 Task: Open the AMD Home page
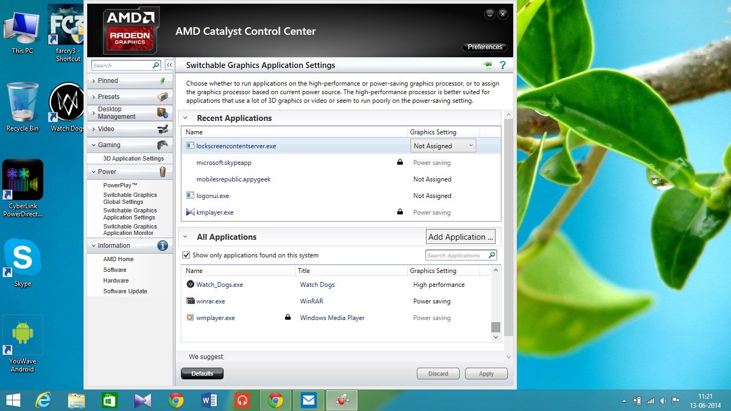[x=118, y=259]
